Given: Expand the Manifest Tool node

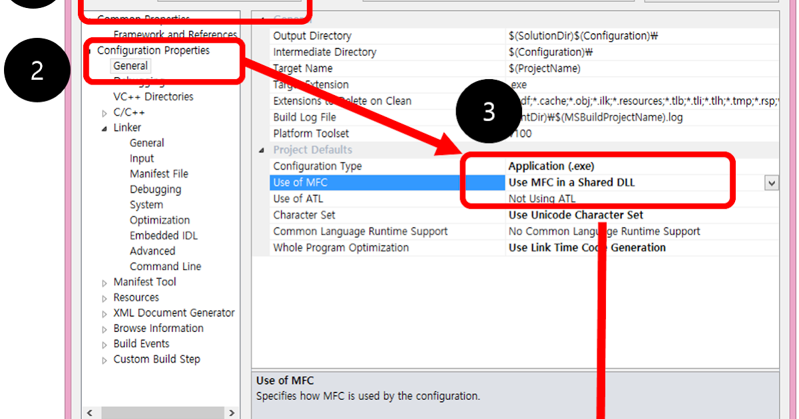Looking at the screenshot, I should pyautogui.click(x=105, y=283).
